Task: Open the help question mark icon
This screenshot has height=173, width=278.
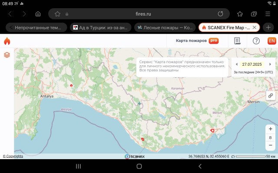Action: point(256,41)
